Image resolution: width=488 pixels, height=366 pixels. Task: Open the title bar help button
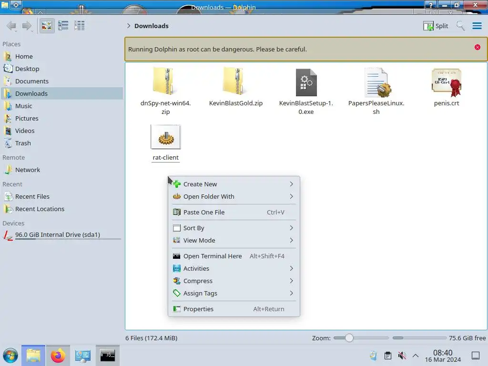(x=431, y=5)
